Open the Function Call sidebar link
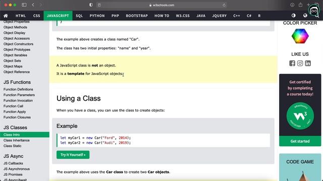This screenshot has width=323, height=181. click(13, 106)
